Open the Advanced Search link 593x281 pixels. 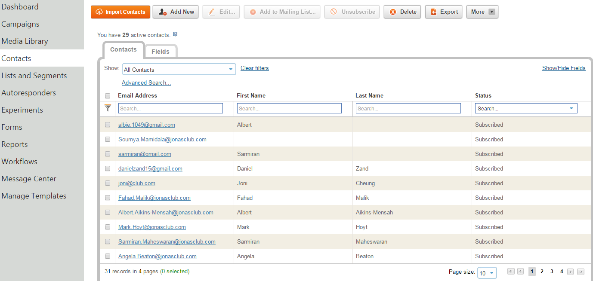[146, 83]
